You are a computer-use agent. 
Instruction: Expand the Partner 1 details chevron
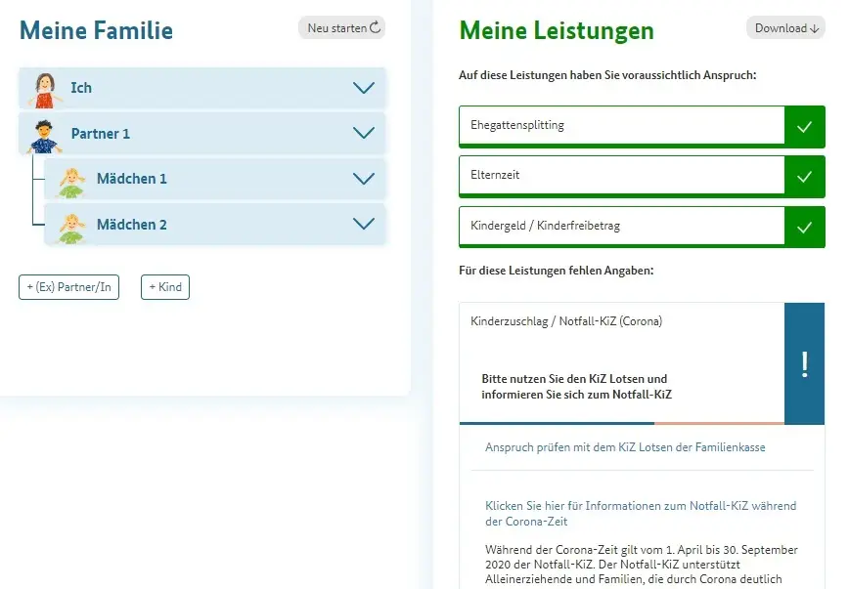pyautogui.click(x=363, y=134)
